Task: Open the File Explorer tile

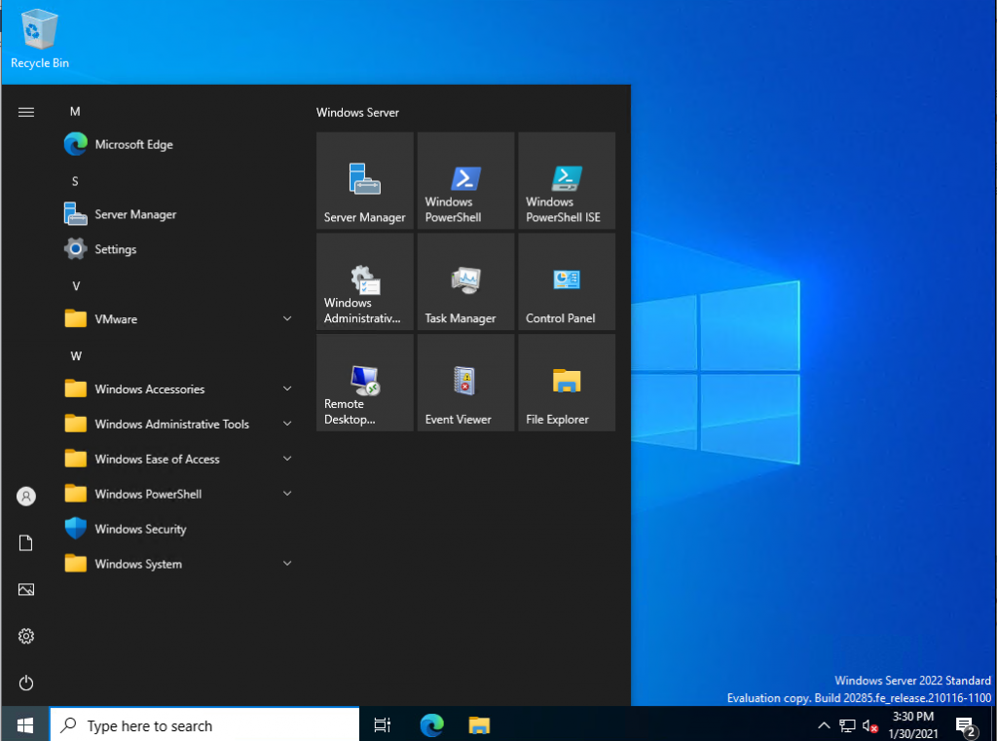Action: pyautogui.click(x=567, y=383)
